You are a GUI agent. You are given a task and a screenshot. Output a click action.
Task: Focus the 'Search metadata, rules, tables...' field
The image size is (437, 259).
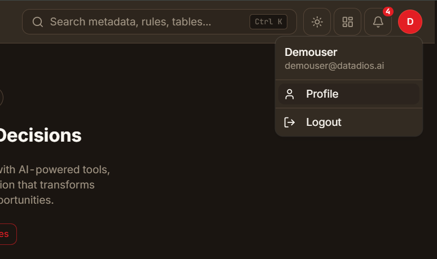coord(159,21)
